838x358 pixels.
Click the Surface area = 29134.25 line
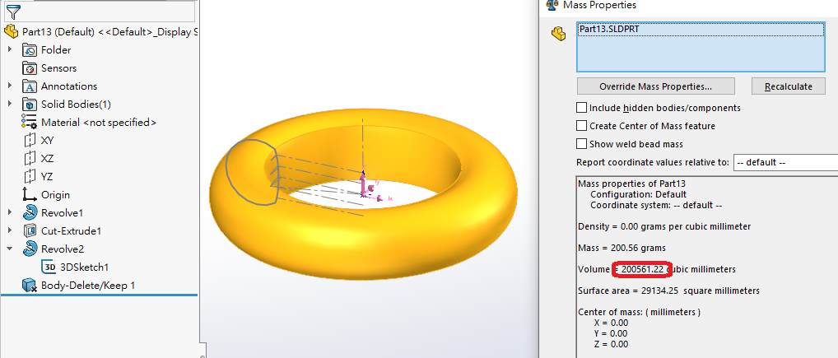(669, 291)
